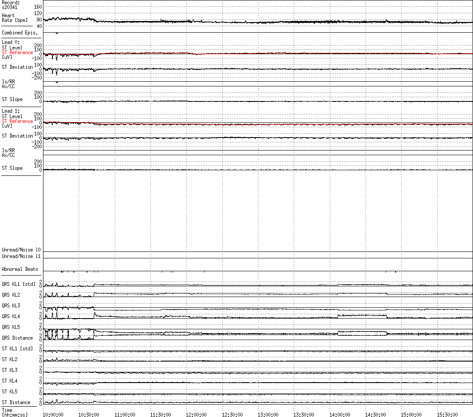Click the Abnormal Beats row label

[19, 269]
